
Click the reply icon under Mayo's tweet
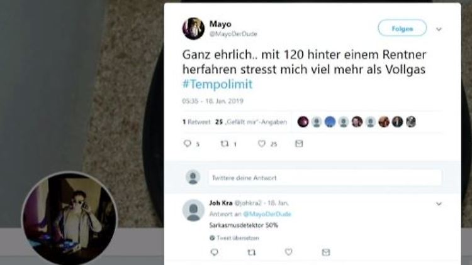tap(188, 144)
